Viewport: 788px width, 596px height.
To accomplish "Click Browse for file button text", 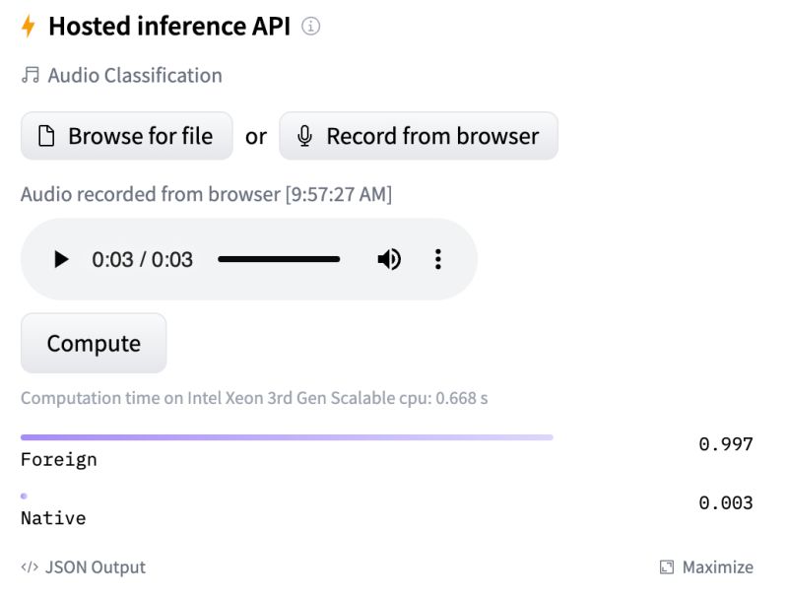I will 140,136.
